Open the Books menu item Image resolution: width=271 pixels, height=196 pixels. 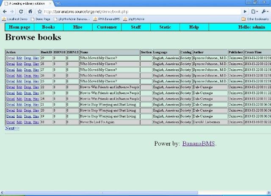49,27
